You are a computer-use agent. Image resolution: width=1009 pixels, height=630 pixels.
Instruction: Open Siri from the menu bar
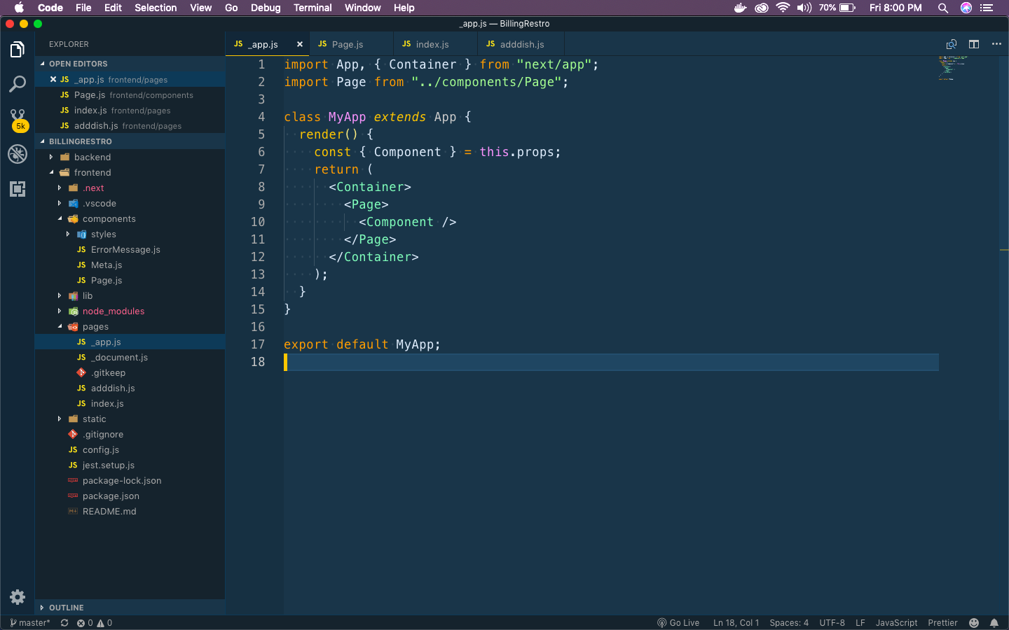(x=966, y=8)
